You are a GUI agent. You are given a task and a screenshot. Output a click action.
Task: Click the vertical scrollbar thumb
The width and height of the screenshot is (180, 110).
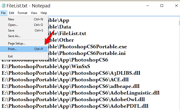click(179, 23)
